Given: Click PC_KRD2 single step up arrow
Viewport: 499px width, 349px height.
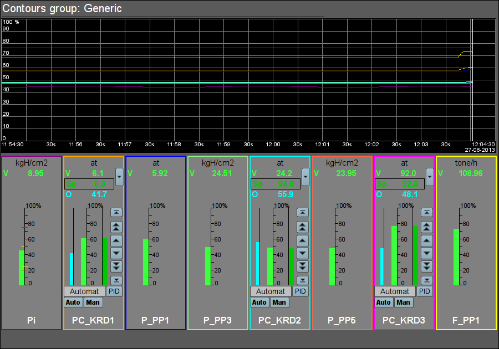Looking at the screenshot, I should point(302,240).
